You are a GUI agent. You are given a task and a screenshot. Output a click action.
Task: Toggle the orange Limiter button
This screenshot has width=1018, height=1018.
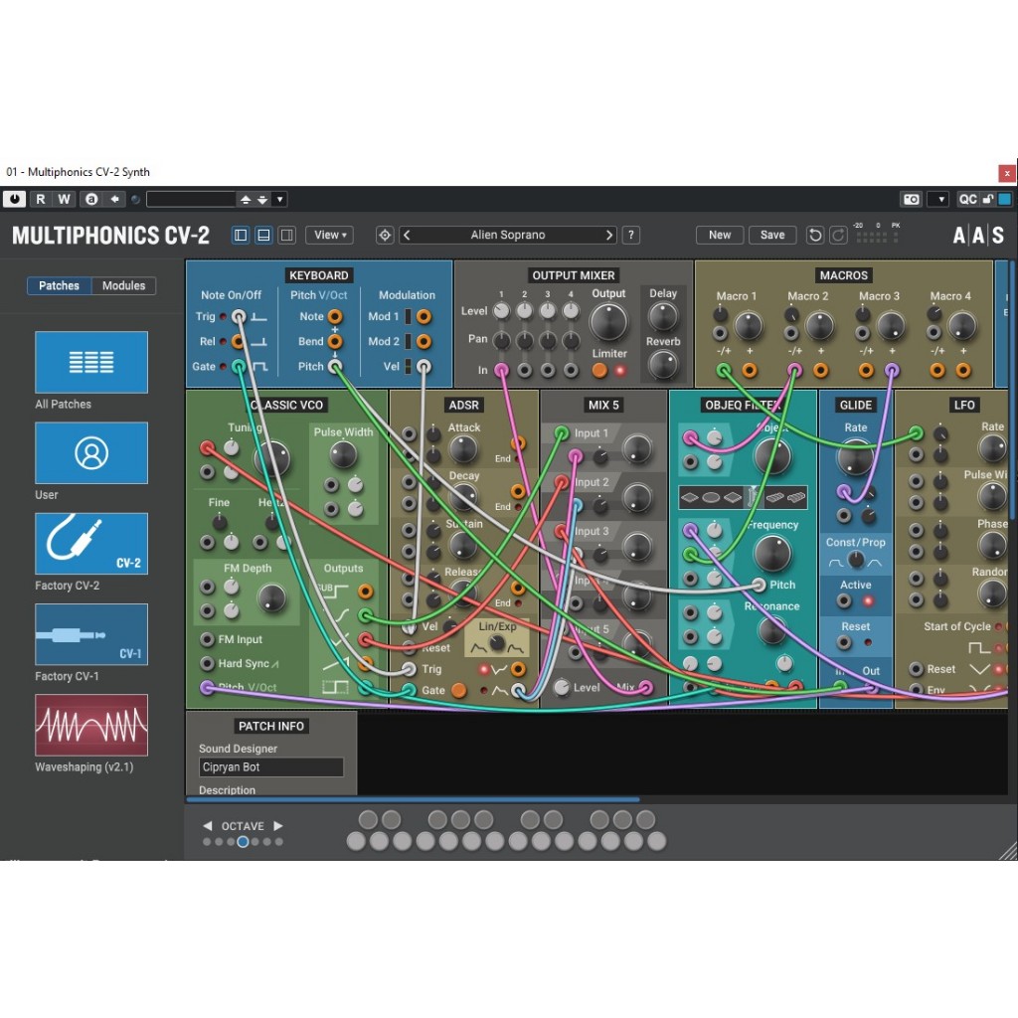[599, 371]
